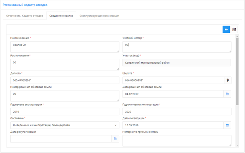Click the Год начала эксплуатации field
The width and height of the screenshot is (245, 153).
point(64,112)
